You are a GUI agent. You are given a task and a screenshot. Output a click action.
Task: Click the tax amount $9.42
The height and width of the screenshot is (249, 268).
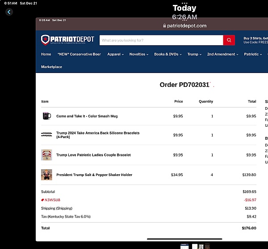251,216
